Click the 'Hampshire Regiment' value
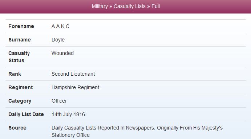 75,87
